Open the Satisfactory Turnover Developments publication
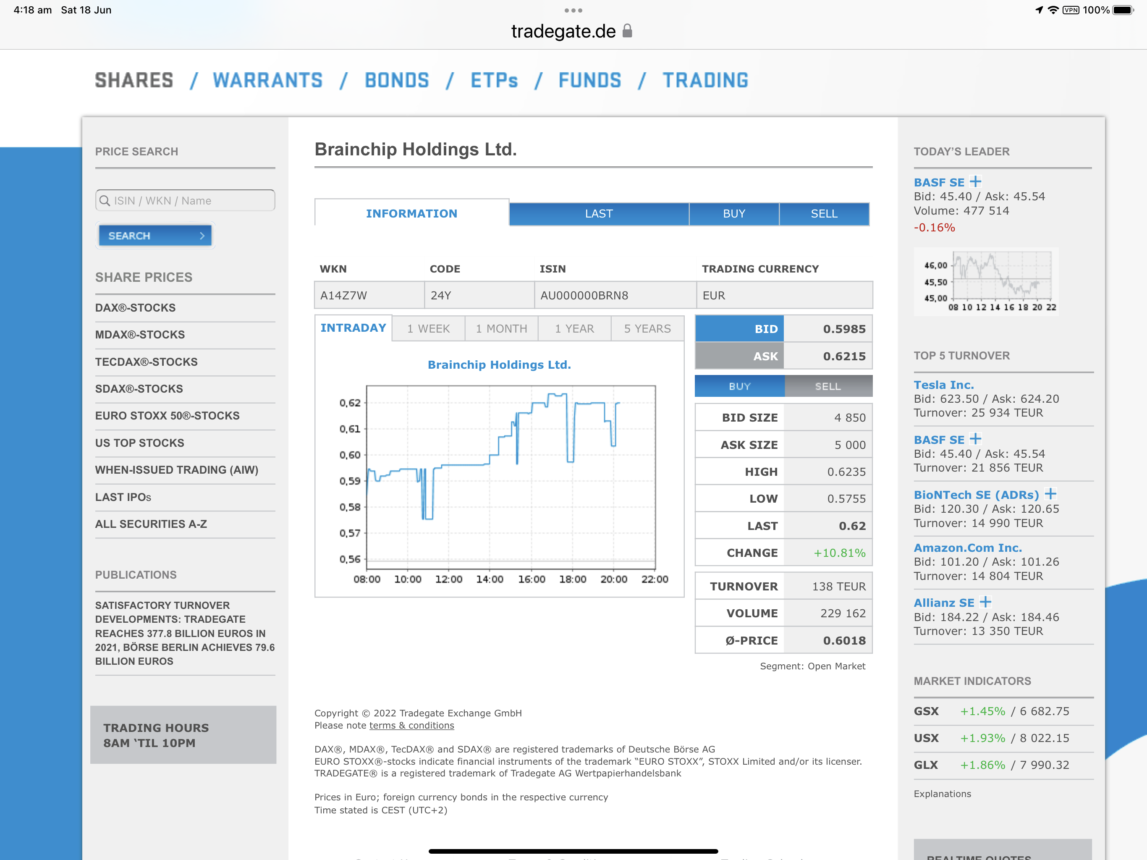This screenshot has height=860, width=1147. coord(185,633)
